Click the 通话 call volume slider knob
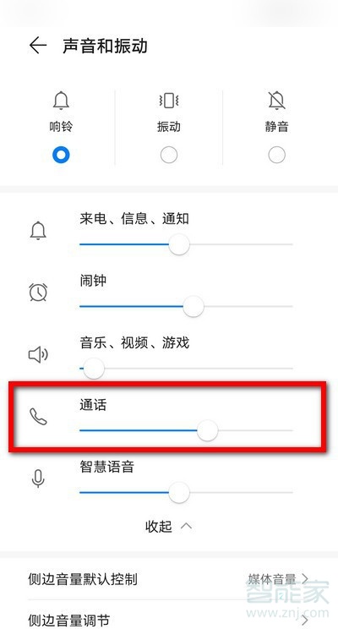The width and height of the screenshot is (338, 629). point(207,430)
